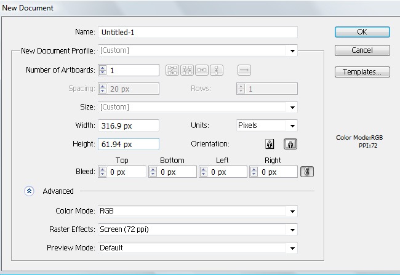Expand the Raster Effects dropdown
400x275 pixels.
pos(293,229)
